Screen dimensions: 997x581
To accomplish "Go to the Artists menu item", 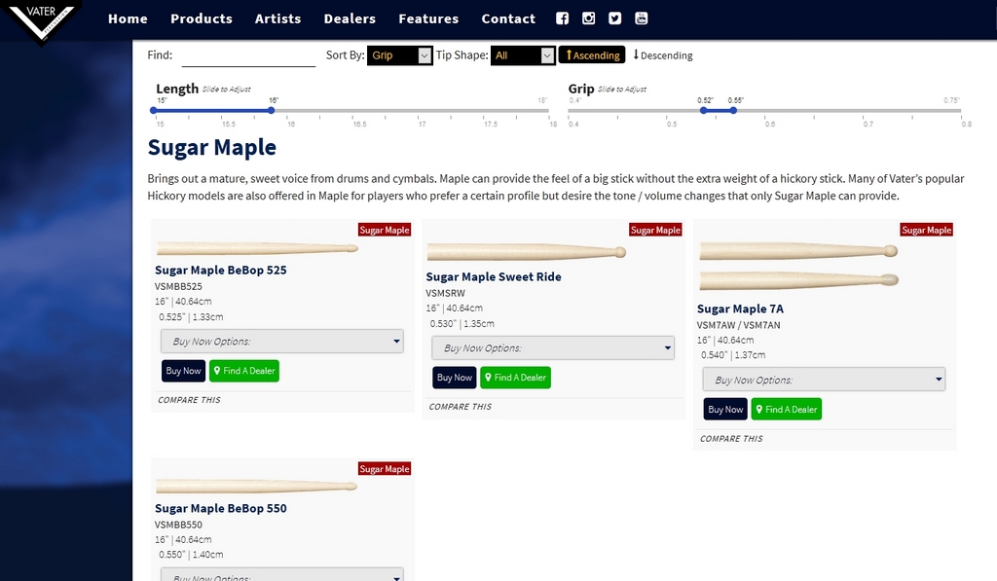I will [277, 18].
